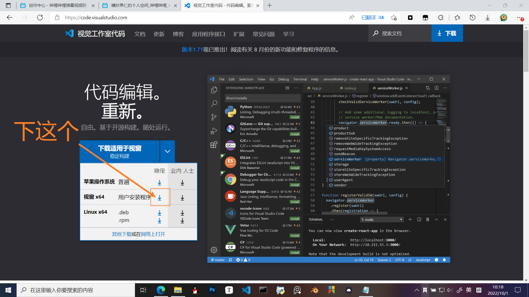
Task: Open a new browser tab
Action: click(269, 5)
